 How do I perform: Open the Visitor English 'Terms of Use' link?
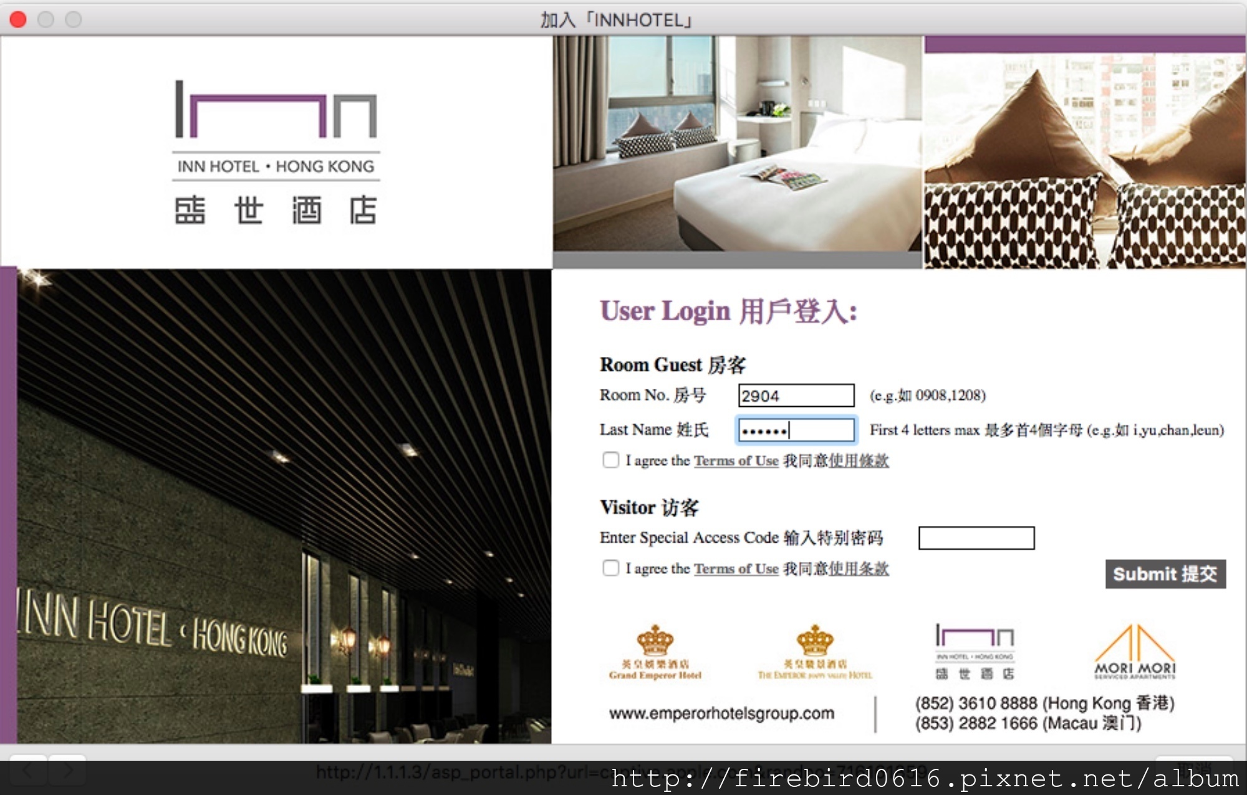[736, 568]
